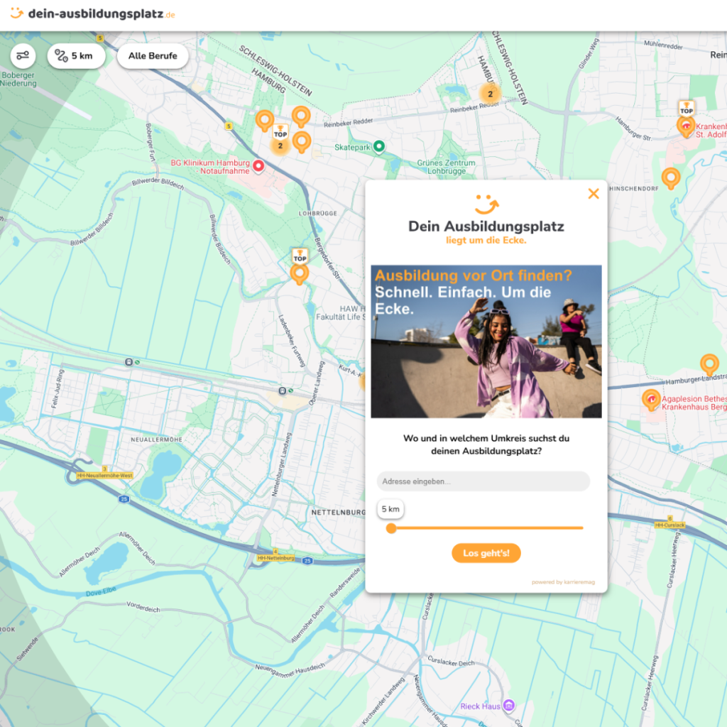Click the orange radius slider handle

click(391, 528)
